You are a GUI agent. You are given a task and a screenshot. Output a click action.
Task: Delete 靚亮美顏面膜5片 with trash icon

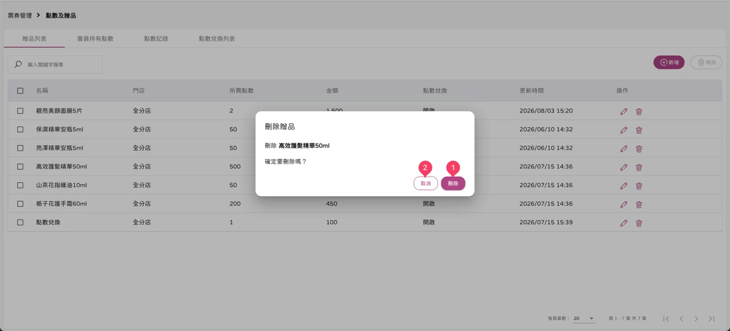click(x=639, y=111)
